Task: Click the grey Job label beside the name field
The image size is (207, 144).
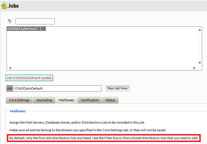Action: [9, 88]
